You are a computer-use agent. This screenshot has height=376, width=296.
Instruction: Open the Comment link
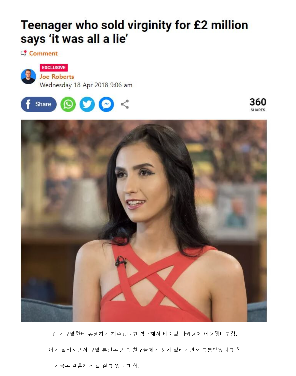coord(43,53)
